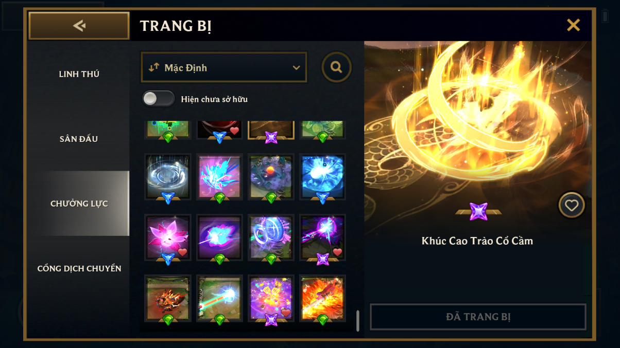This screenshot has width=620, height=348.
Task: Click the chevron arrow in sort dropdown
Action: [296, 68]
